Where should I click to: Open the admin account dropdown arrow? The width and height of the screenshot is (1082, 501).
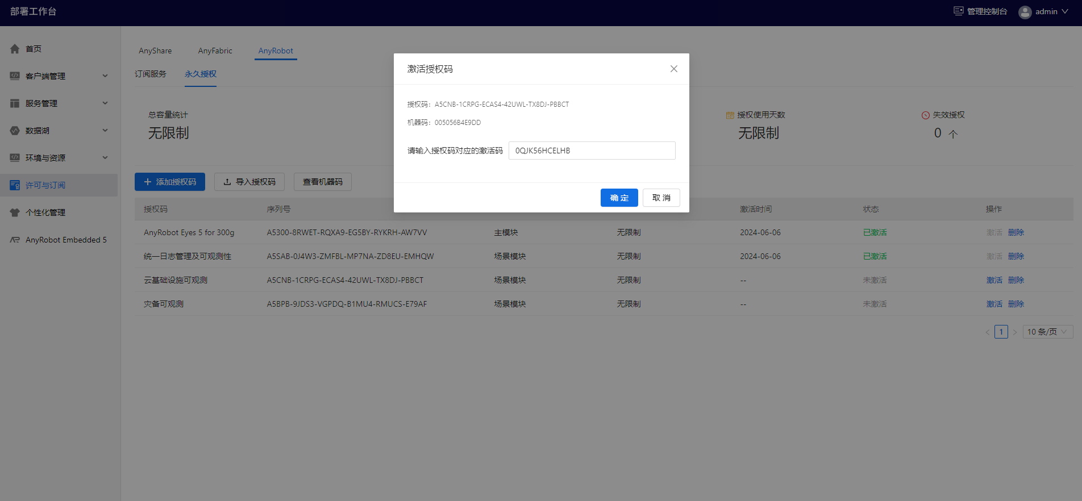[1065, 11]
